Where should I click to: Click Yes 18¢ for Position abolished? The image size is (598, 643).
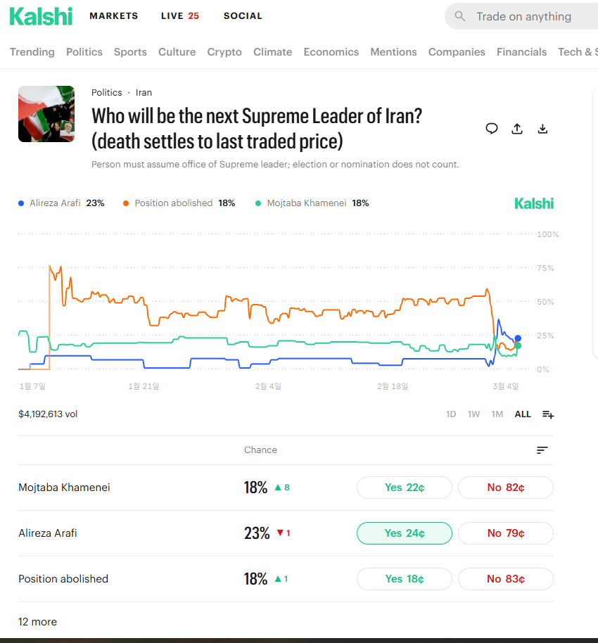point(405,579)
